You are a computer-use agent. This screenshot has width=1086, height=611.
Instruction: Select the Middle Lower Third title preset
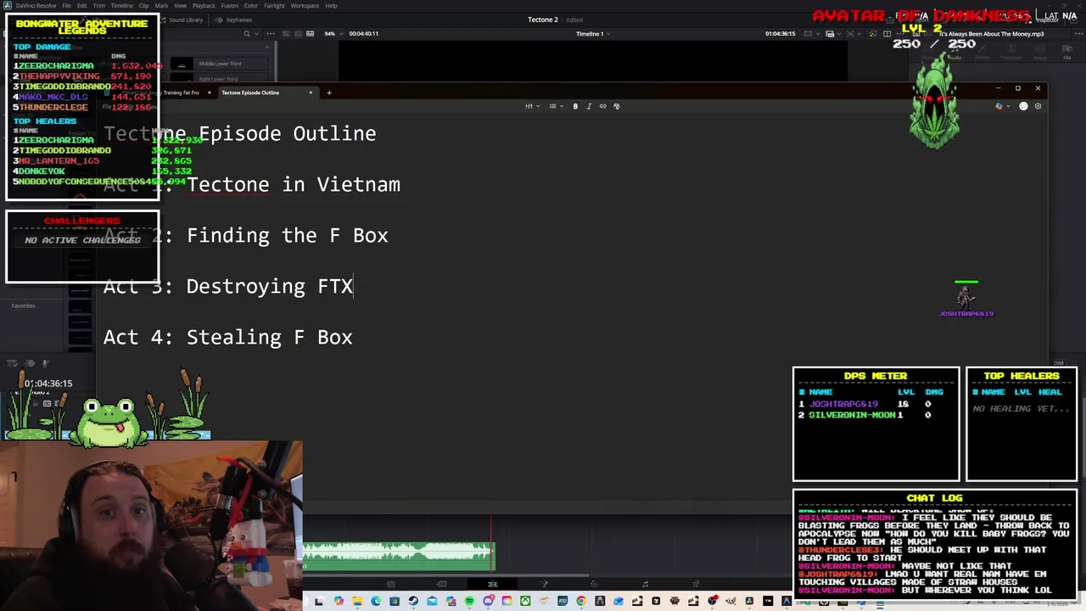click(x=219, y=64)
